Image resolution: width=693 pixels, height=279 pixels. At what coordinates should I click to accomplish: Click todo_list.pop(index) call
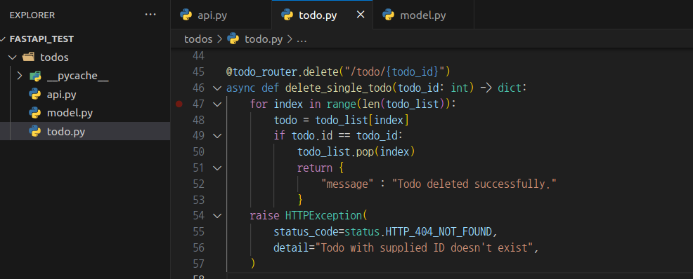tap(356, 151)
